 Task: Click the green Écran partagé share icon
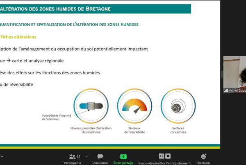tap(123, 156)
